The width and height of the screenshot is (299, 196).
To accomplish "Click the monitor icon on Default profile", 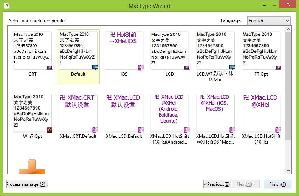I will pyautogui.click(x=95, y=68).
